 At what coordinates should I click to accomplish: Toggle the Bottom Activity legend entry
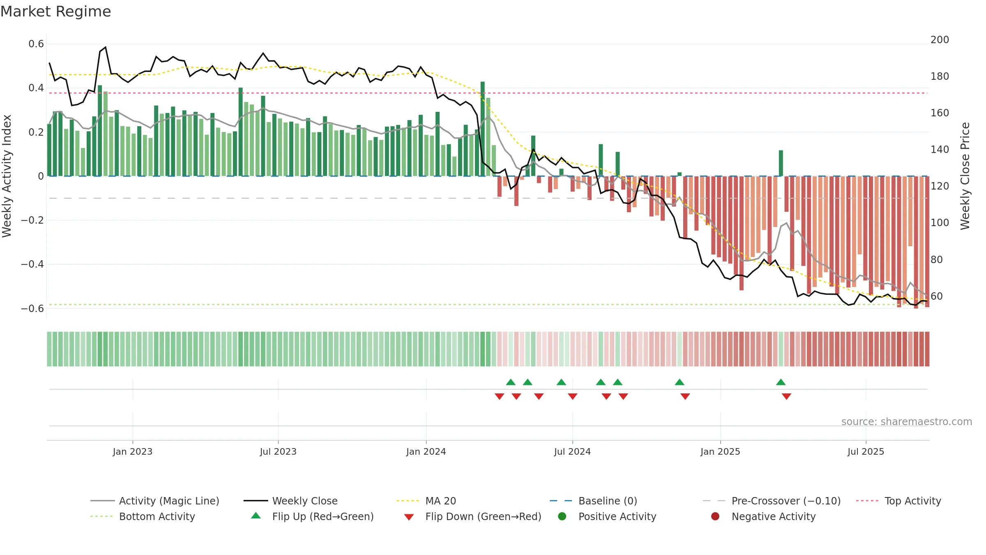143,516
